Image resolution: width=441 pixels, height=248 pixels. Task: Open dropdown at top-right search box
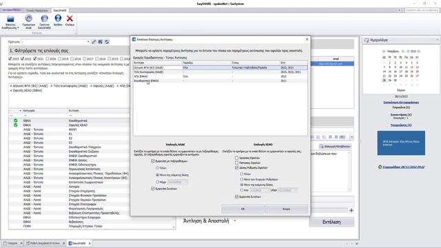tap(400, 10)
